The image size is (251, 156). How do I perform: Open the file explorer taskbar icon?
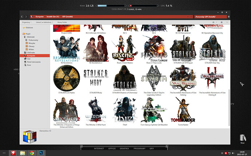(x=23, y=153)
